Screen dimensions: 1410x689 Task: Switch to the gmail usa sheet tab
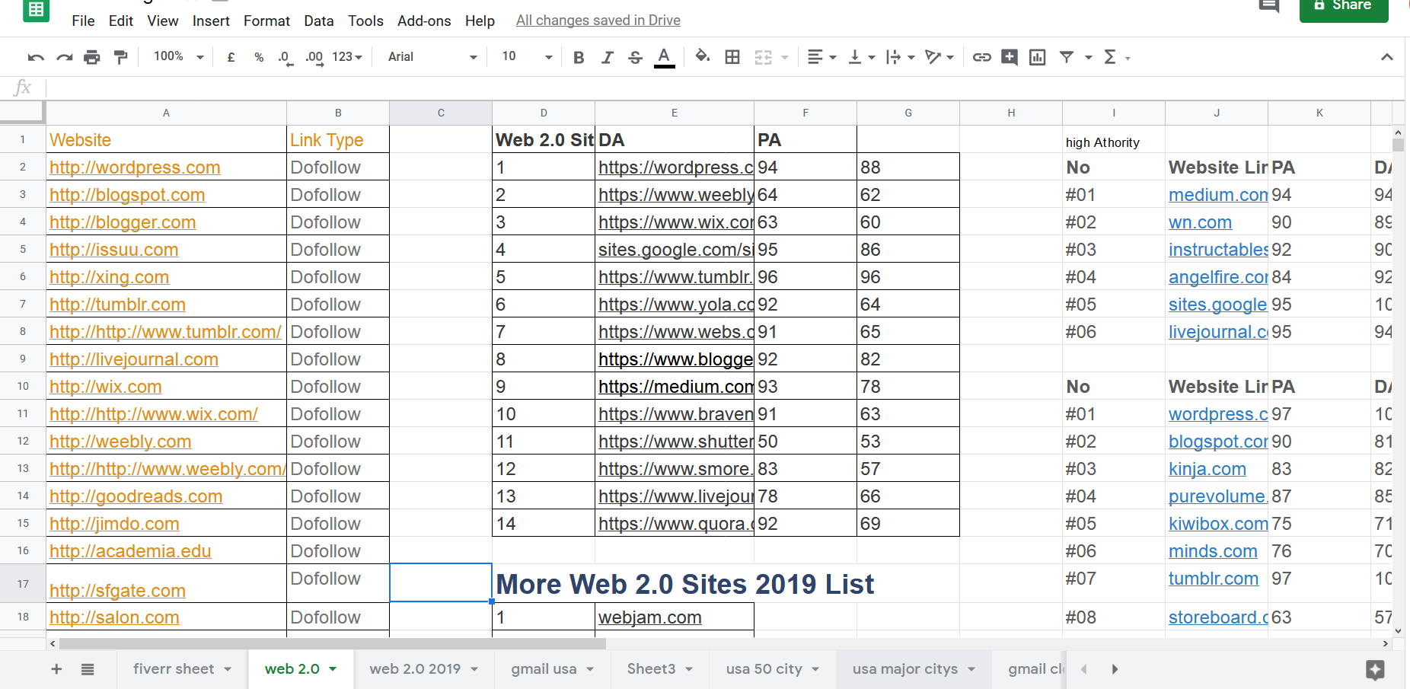coord(543,668)
